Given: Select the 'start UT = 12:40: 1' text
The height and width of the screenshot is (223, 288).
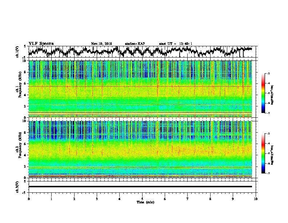Looking at the screenshot, I should point(176,44).
